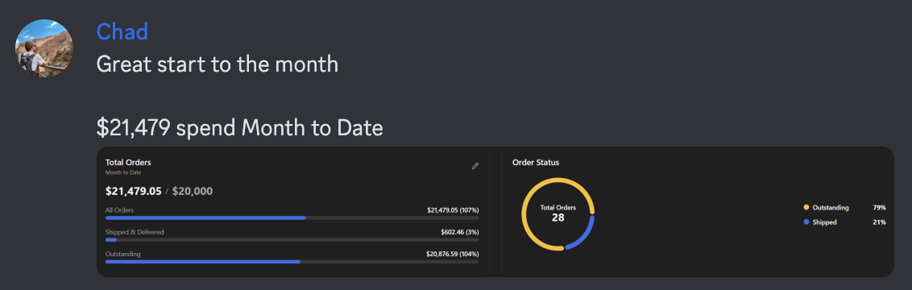
Task: Click the message text Great start to the month
Action: [218, 64]
